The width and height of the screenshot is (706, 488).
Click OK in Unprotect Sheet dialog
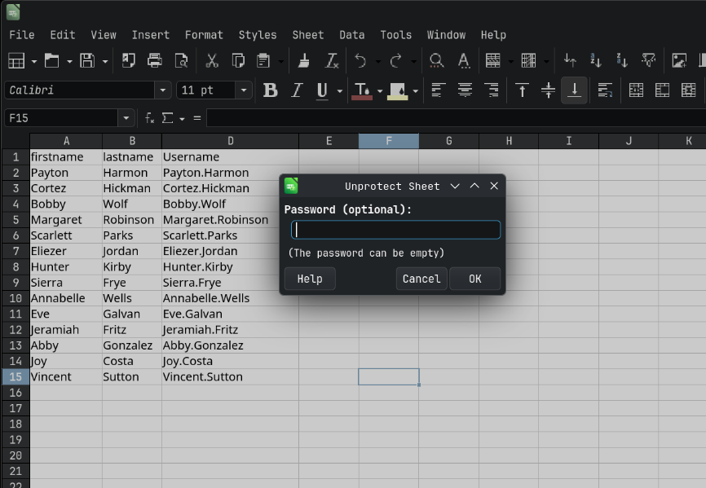[475, 279]
